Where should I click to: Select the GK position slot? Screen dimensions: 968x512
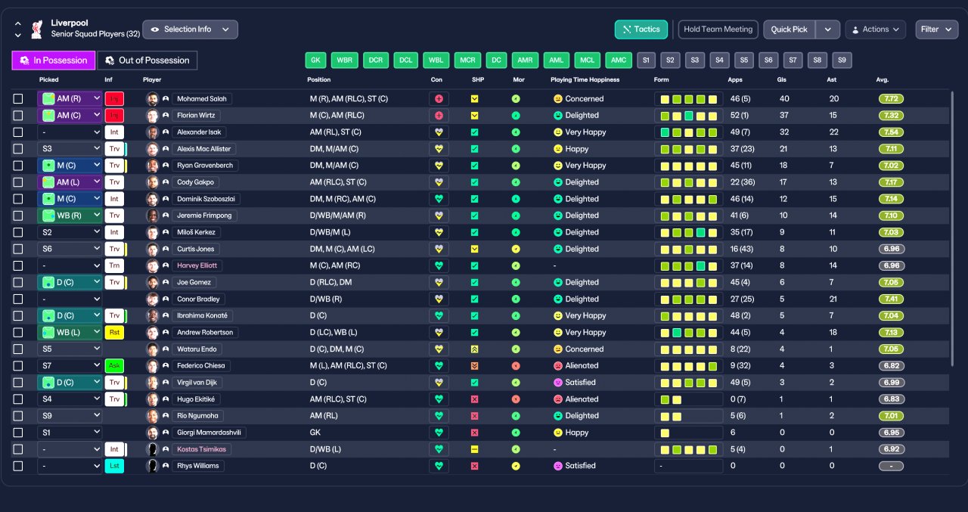316,61
